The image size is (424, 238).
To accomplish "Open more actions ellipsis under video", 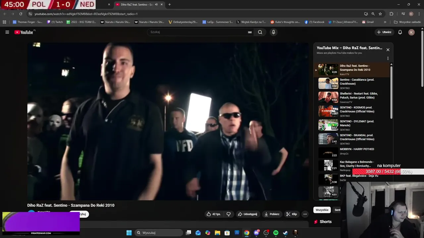I will 305,214.
